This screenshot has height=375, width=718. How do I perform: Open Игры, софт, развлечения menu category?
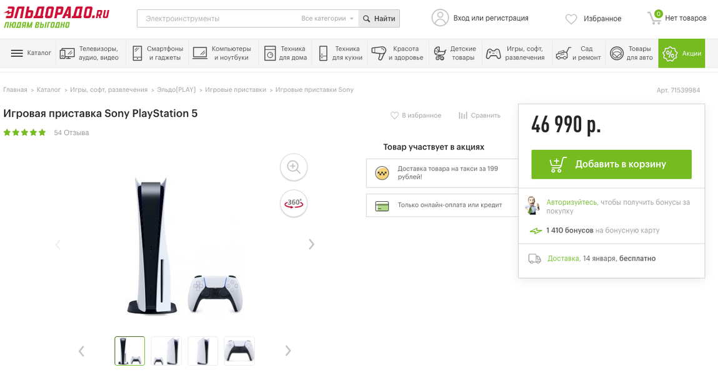click(x=516, y=53)
